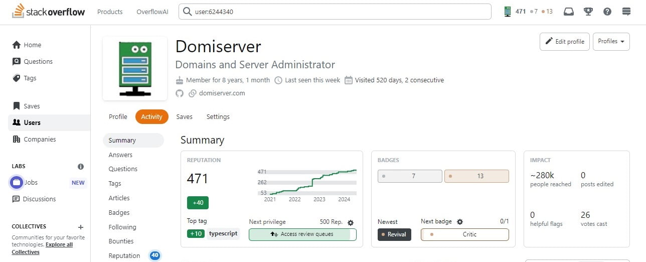Viewport: 646px width, 262px height.
Task: Click the Saves bookmark icon
Action: tap(17, 106)
